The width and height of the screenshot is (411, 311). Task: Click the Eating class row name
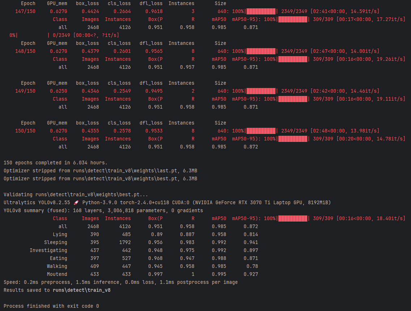[58, 258]
